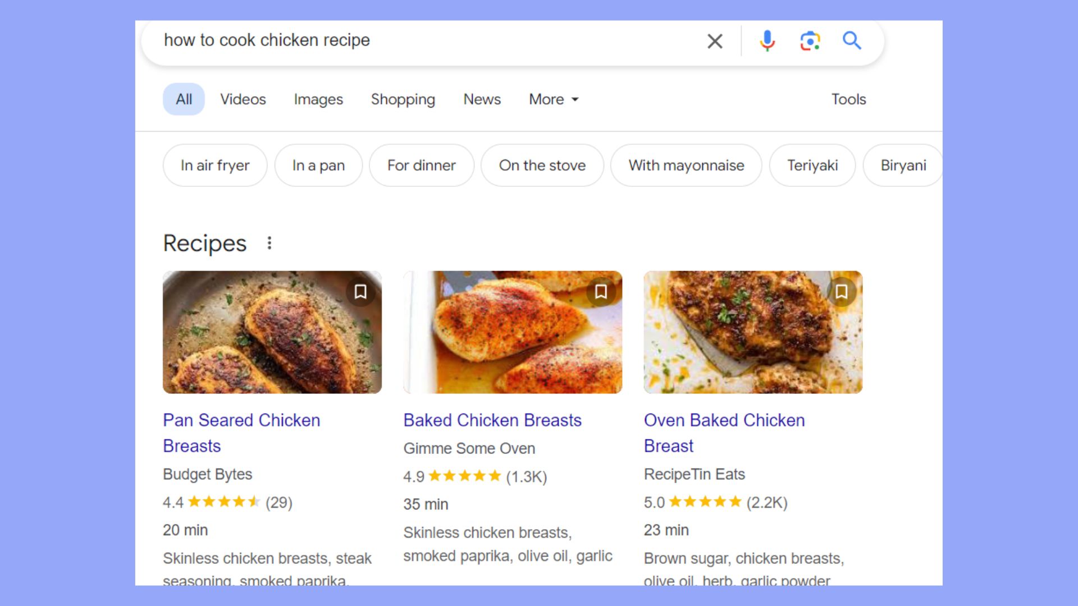Viewport: 1078px width, 606px height.
Task: Apply the 'On the stove' filter
Action: tap(542, 165)
